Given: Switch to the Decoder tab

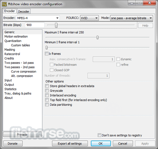Looking at the screenshot, I should [x=24, y=11].
